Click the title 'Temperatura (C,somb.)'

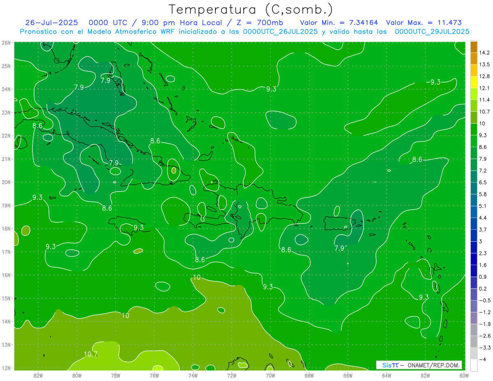pos(251,9)
